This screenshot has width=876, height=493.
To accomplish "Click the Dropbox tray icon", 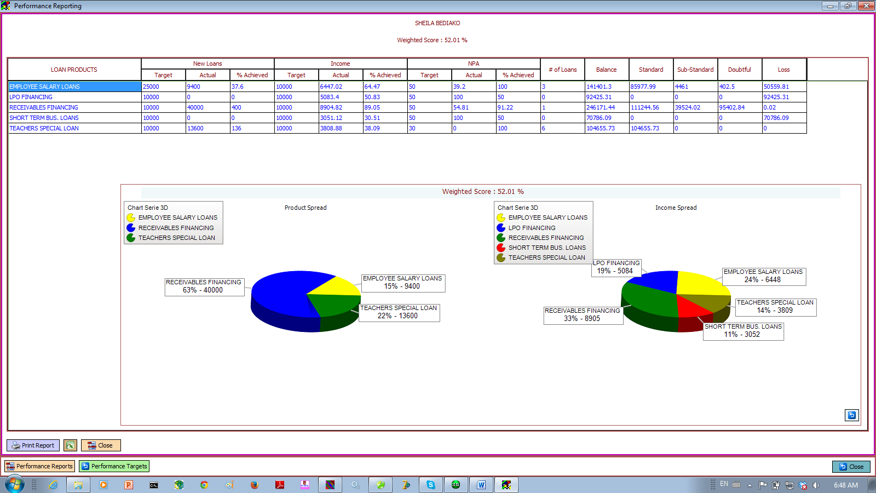I will (803, 485).
